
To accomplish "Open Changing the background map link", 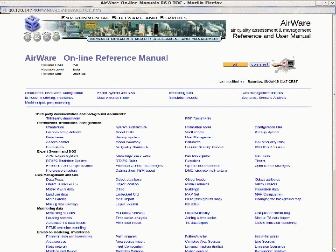I will tap(278, 199).
